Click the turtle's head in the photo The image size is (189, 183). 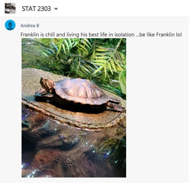click(47, 84)
